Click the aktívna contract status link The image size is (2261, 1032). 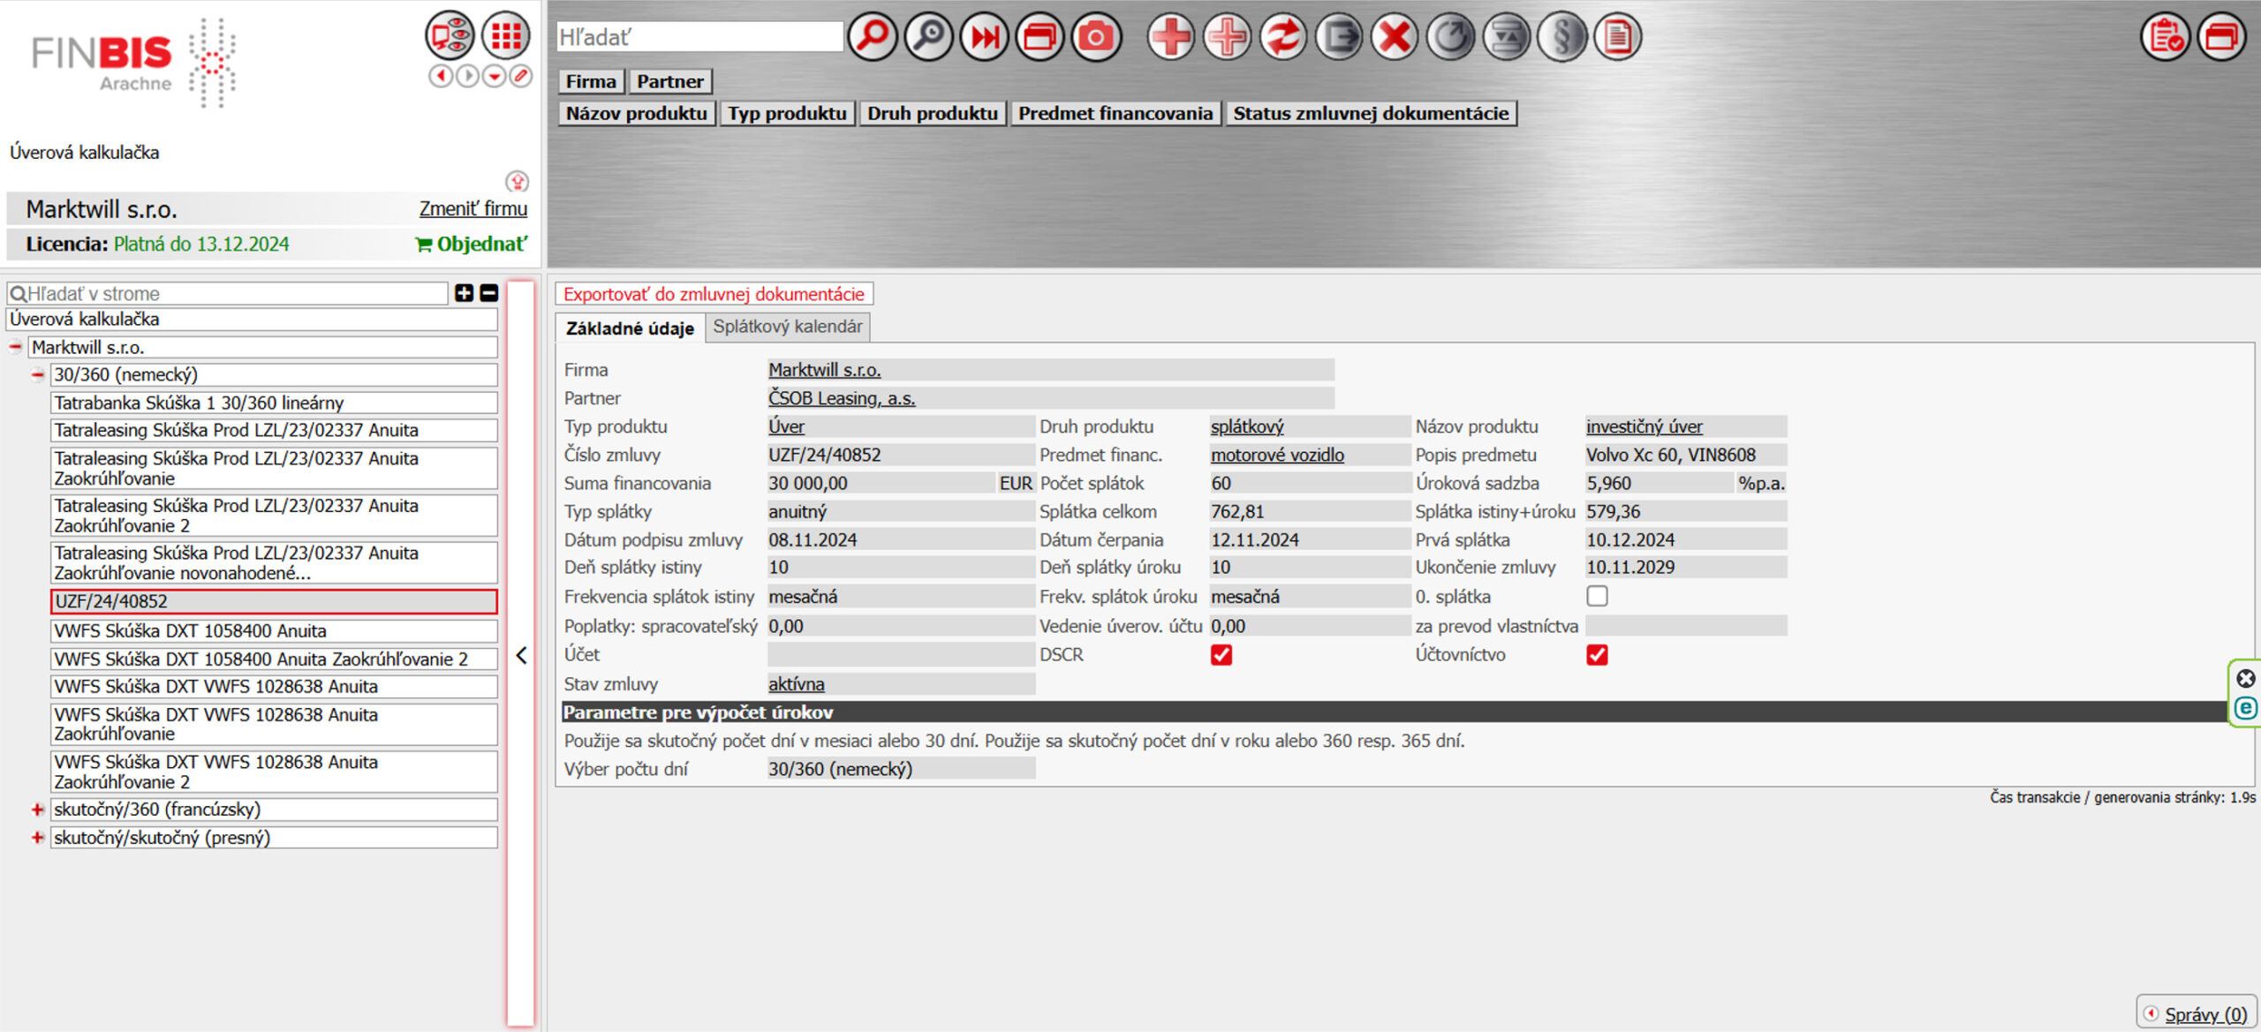tap(797, 684)
